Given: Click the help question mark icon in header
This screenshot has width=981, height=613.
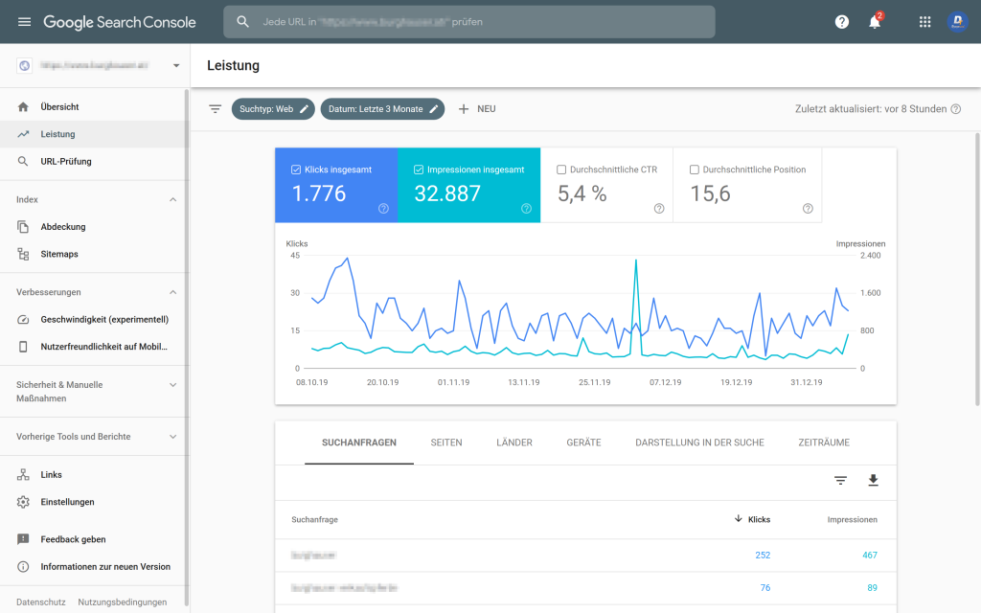Looking at the screenshot, I should tap(841, 22).
